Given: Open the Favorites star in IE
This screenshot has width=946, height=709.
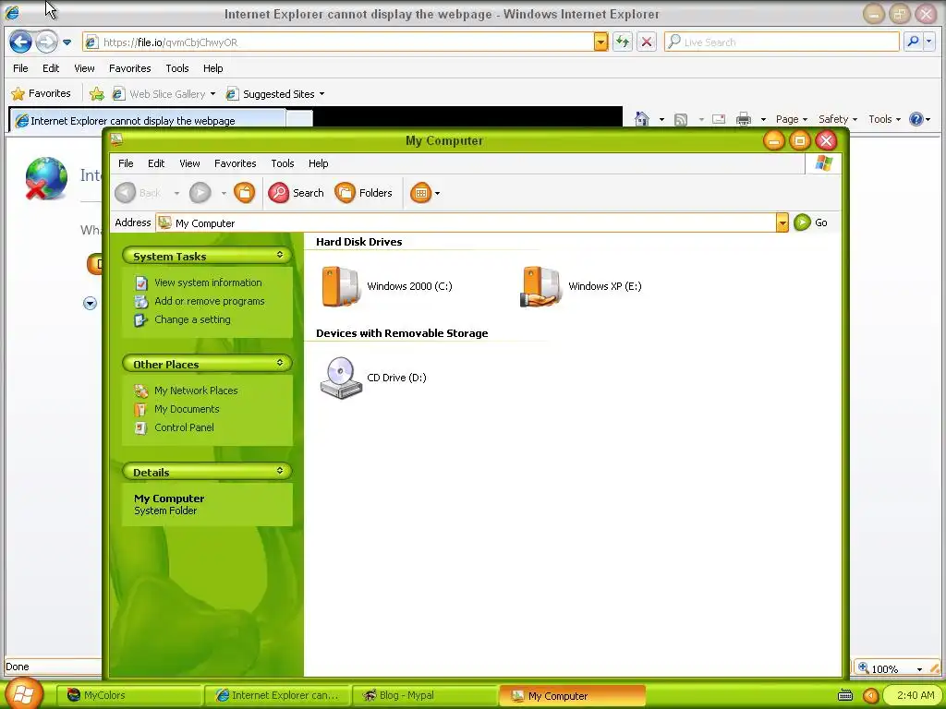Looking at the screenshot, I should (x=41, y=93).
